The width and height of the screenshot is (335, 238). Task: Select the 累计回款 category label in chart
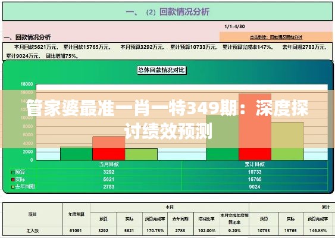pos(255,164)
